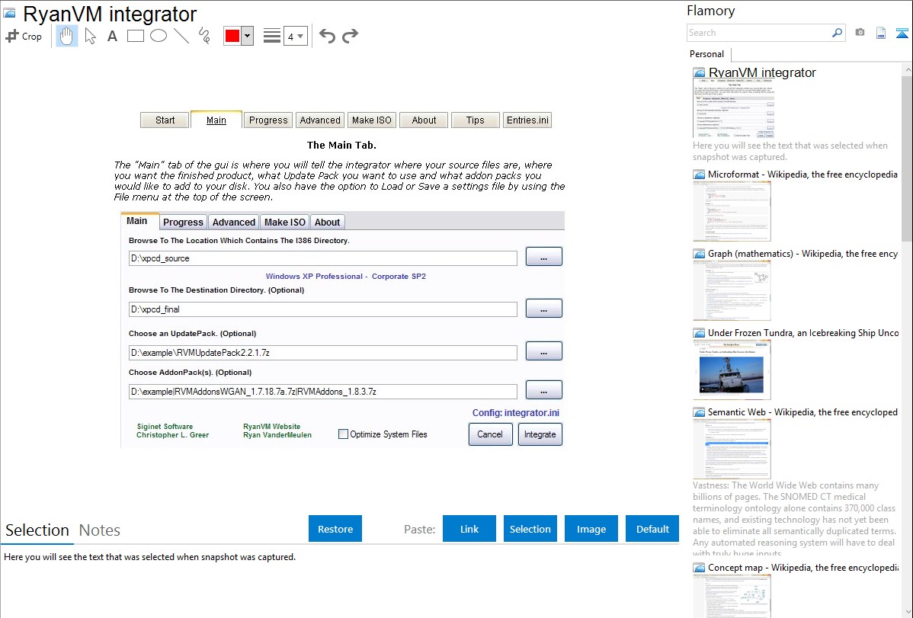Pick the rectangle shape tool
913x618 pixels.
pos(136,36)
